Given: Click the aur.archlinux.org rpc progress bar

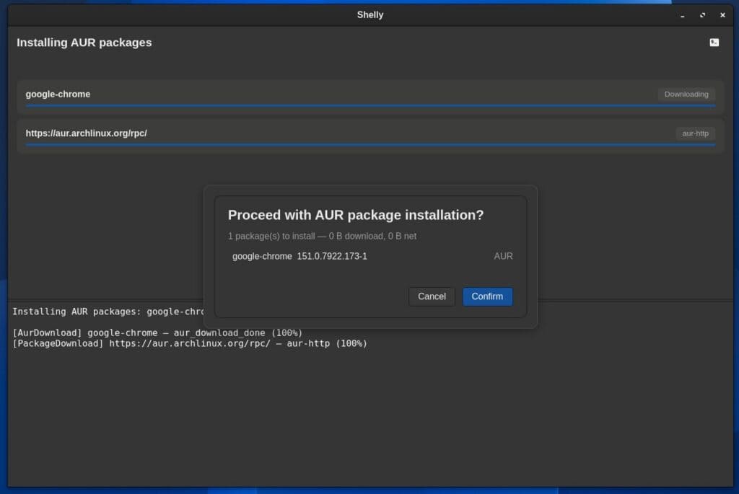Looking at the screenshot, I should [370, 145].
